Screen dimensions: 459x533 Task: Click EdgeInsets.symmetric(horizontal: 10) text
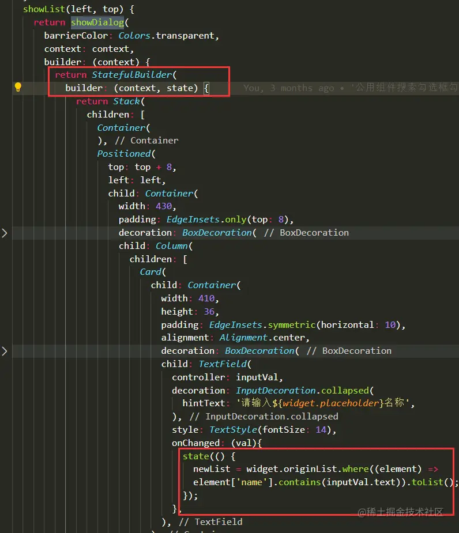point(305,324)
